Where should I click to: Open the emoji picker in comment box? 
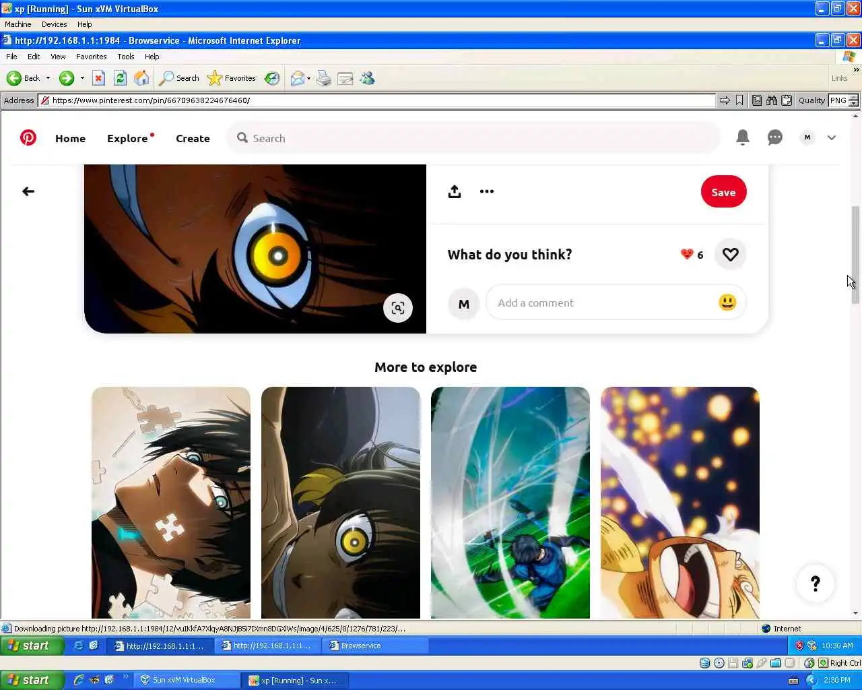click(727, 302)
